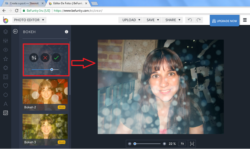
Task: Select the Editor De Fotos BeFunky tab
Action: (68, 4)
